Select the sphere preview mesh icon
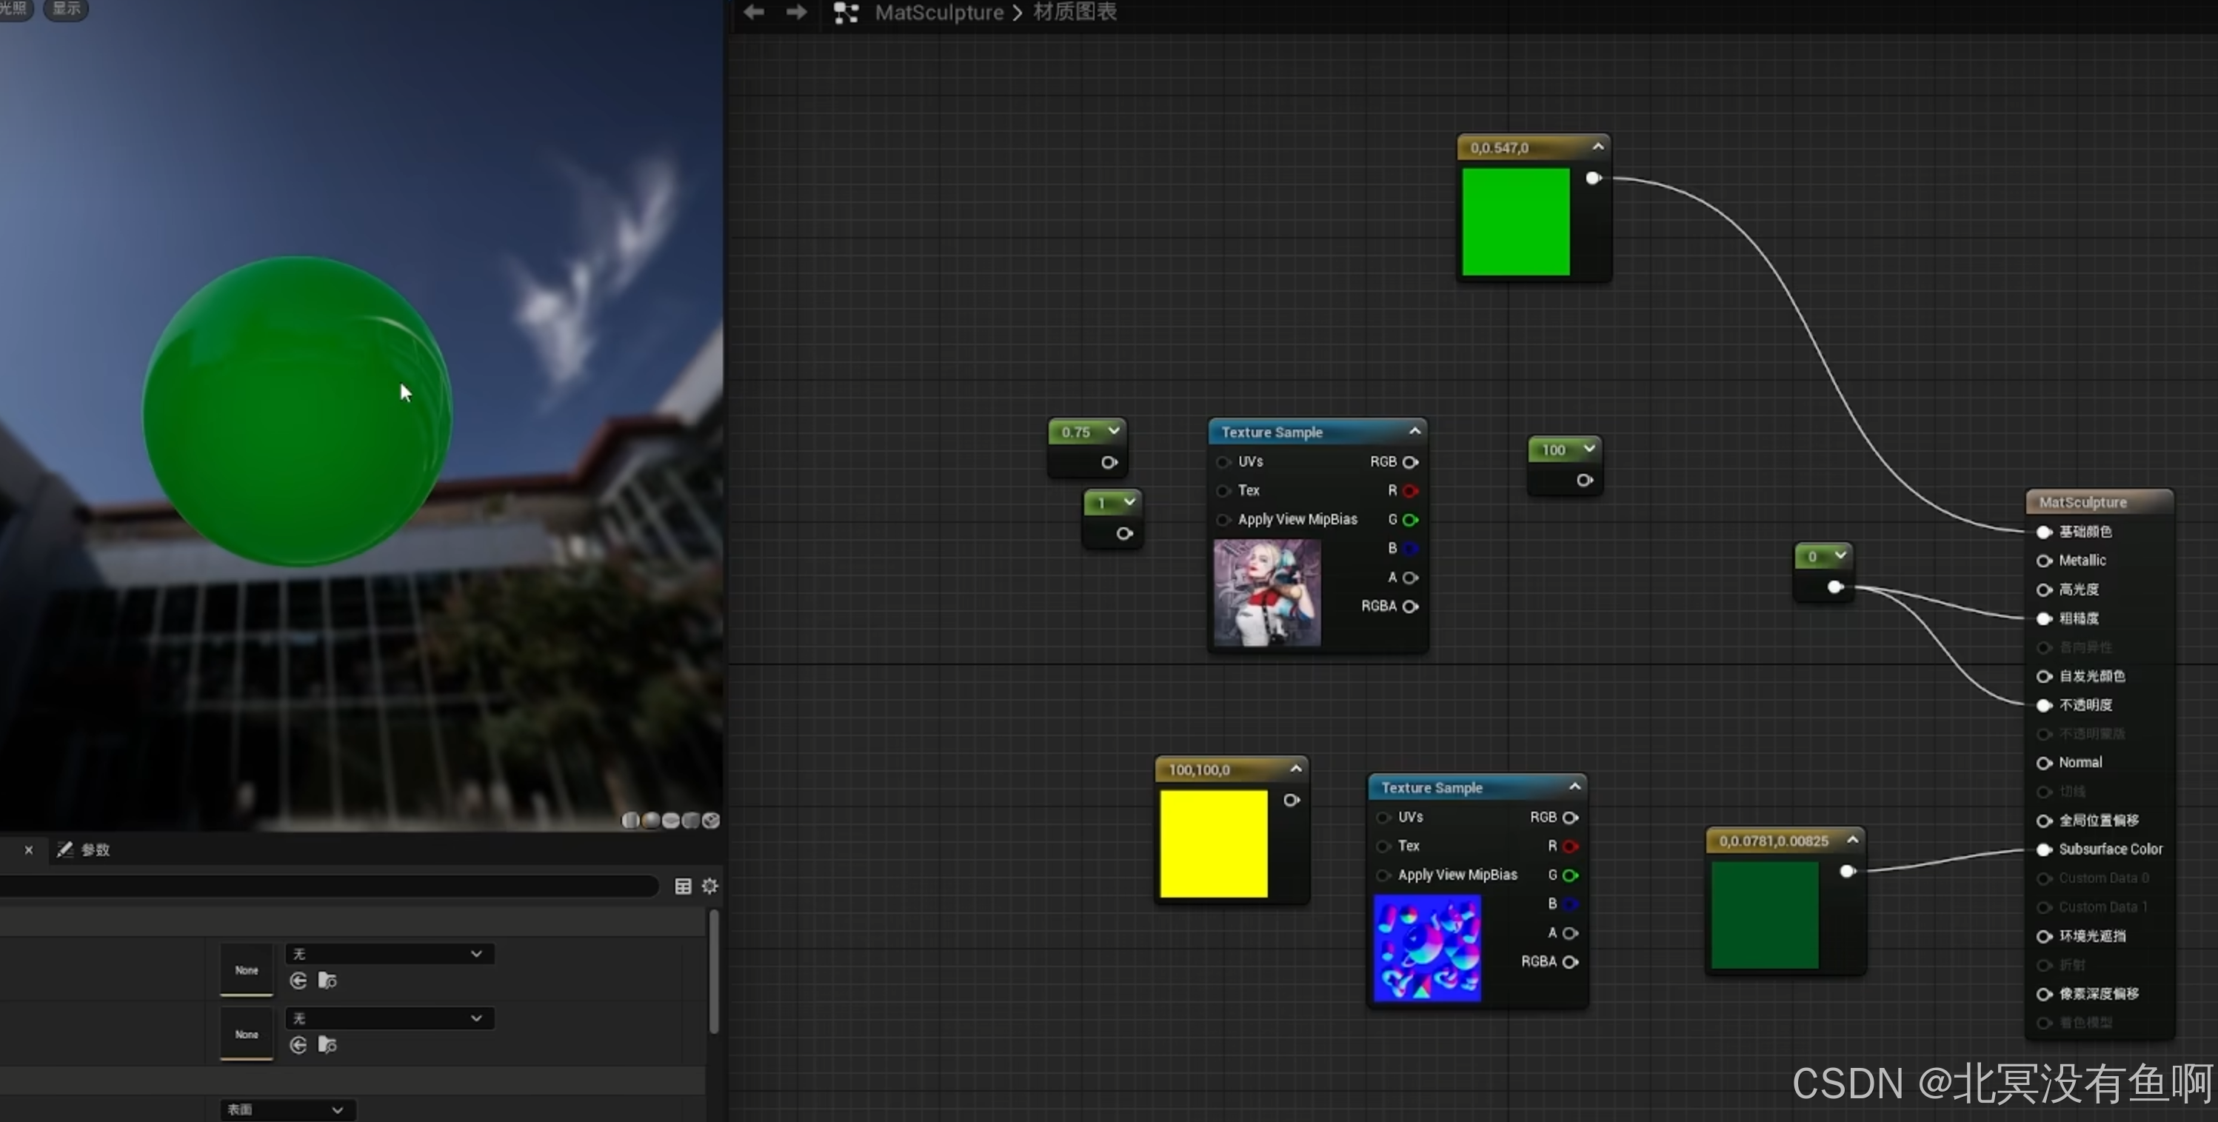The height and width of the screenshot is (1122, 2218). 651,820
